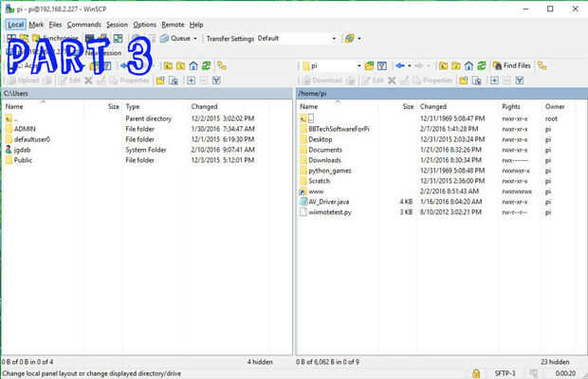Open the Commands menu
Screen dimensions: 588x379
84,25
